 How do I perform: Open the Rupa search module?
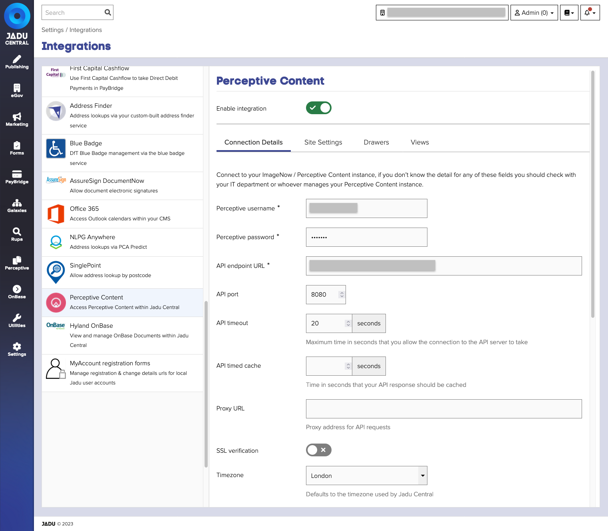(x=17, y=234)
